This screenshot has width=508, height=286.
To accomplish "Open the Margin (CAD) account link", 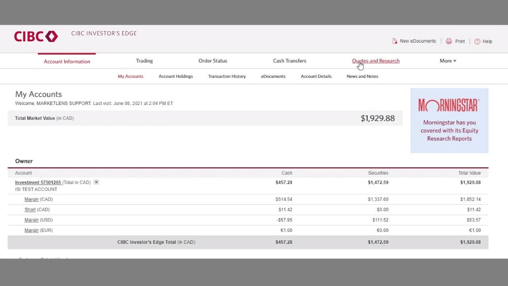I will point(31,199).
